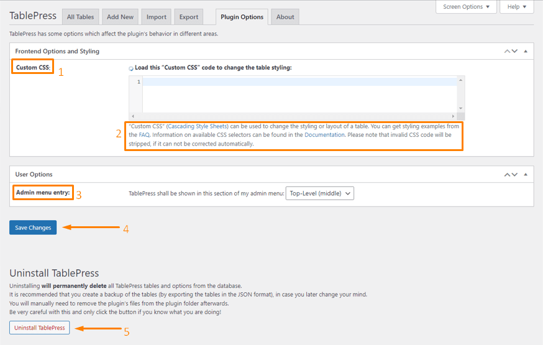
Task: Click the Uninstall TablePress heading
Action: tap(54, 273)
